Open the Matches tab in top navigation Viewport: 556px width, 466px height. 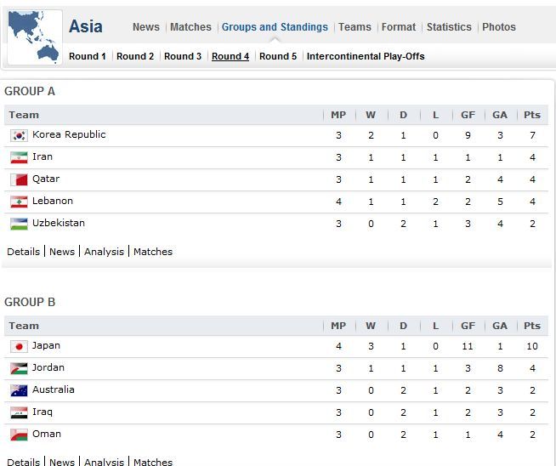click(x=190, y=27)
